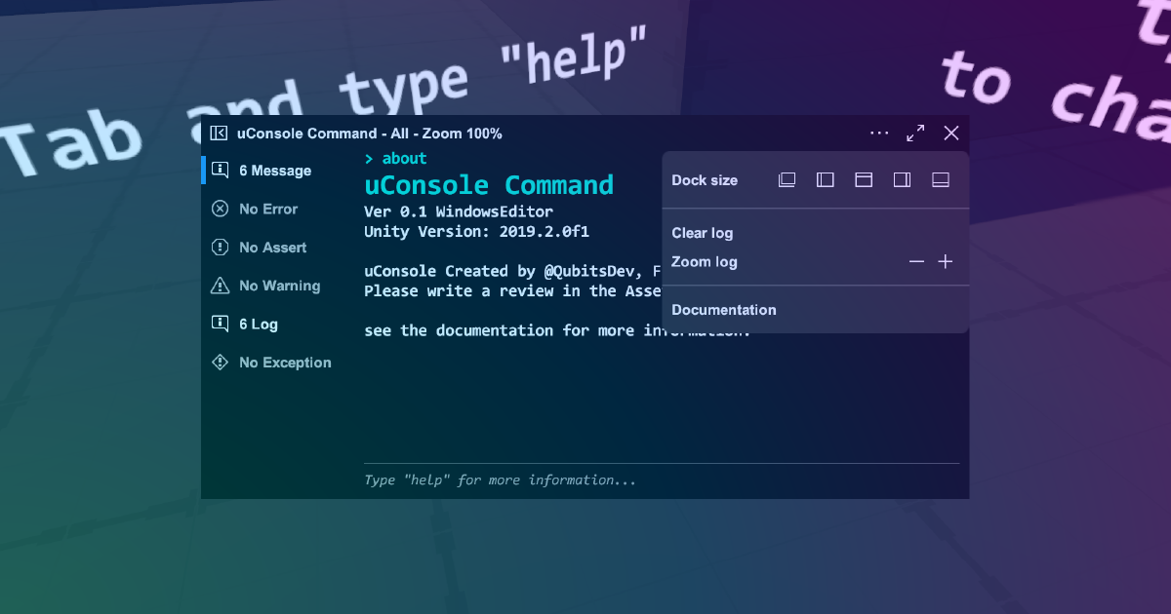The height and width of the screenshot is (614, 1171).
Task: Dock the console to the bottom
Action: click(x=941, y=179)
